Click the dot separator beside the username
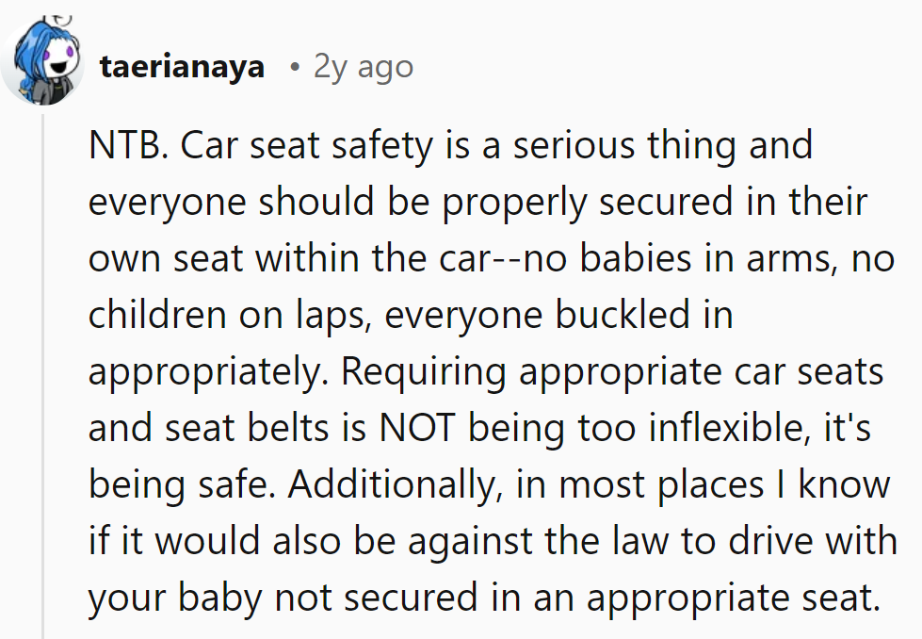 (296, 68)
